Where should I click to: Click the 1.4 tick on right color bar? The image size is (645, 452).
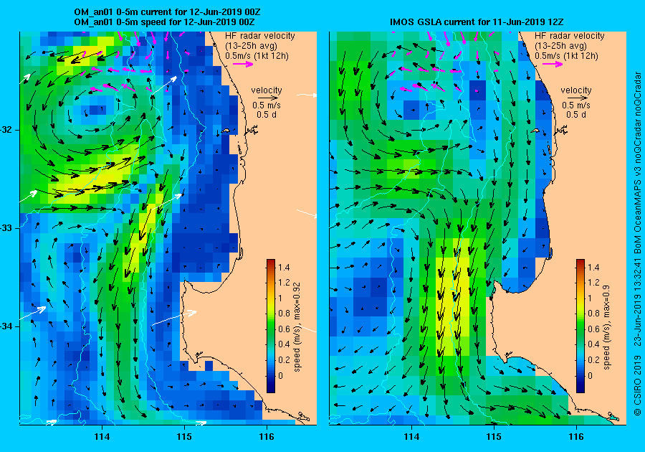(593, 267)
